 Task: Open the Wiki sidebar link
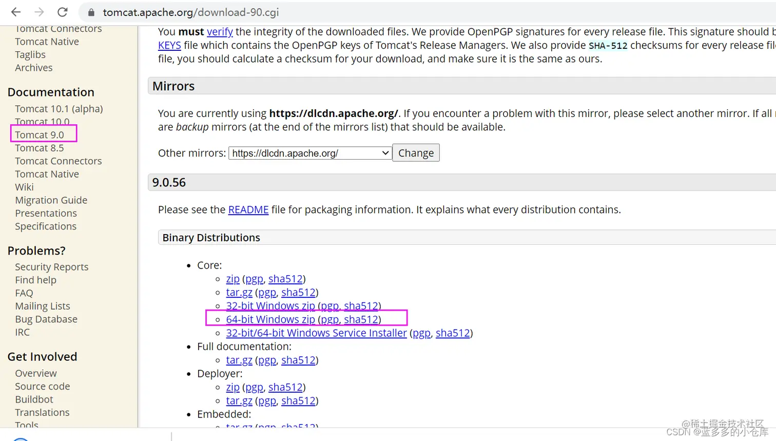[24, 187]
